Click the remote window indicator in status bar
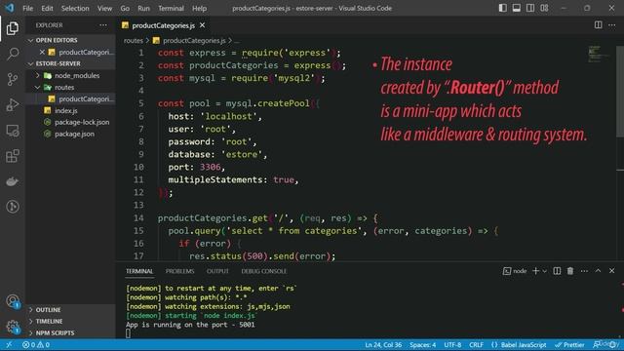Image resolution: width=624 pixels, height=351 pixels. click(x=9, y=344)
